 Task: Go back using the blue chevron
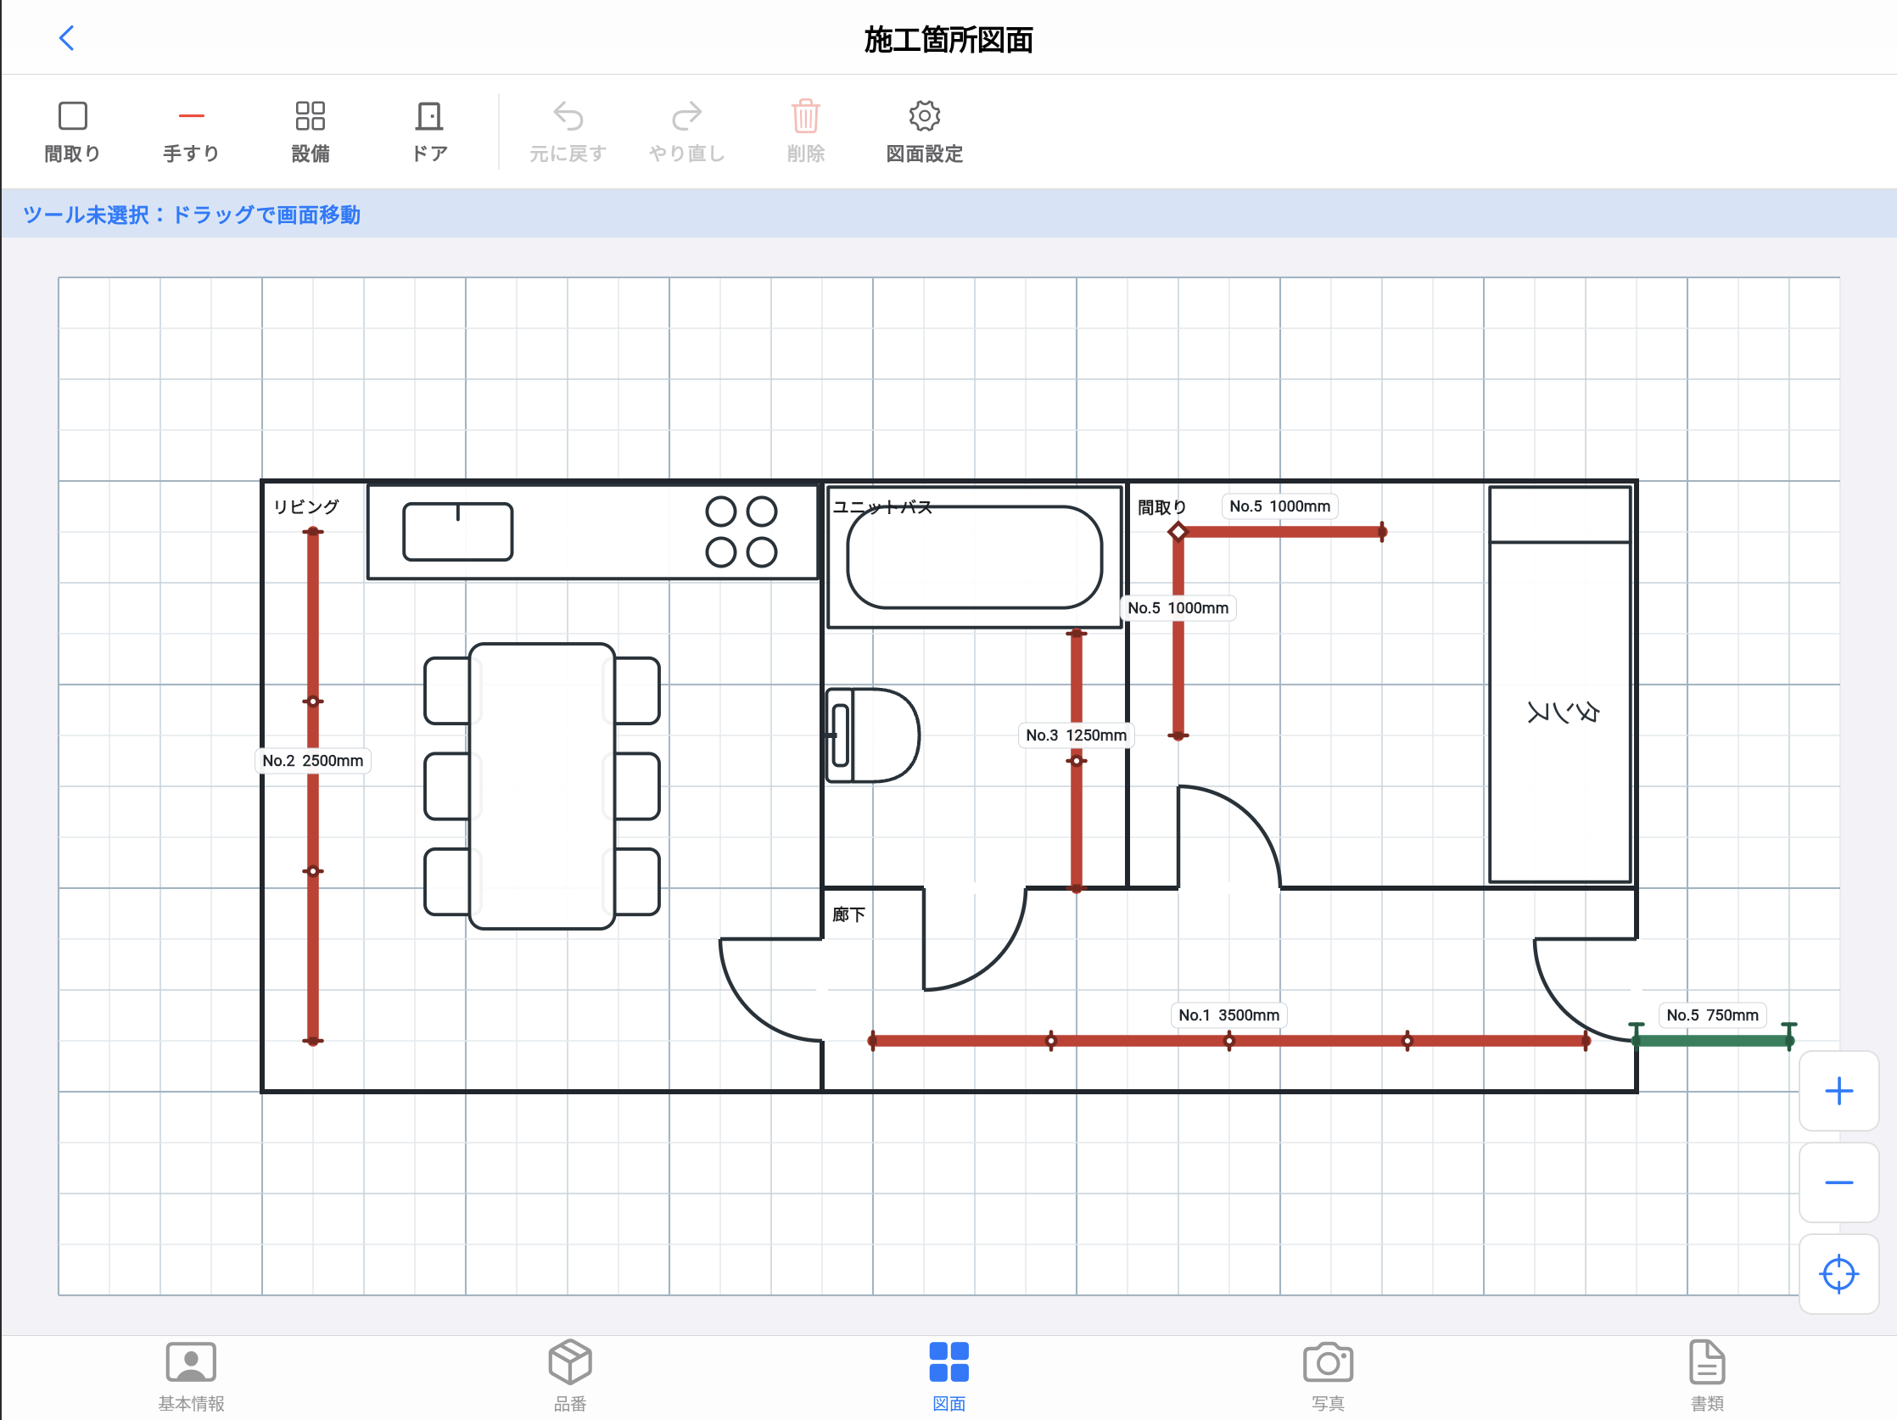[66, 37]
